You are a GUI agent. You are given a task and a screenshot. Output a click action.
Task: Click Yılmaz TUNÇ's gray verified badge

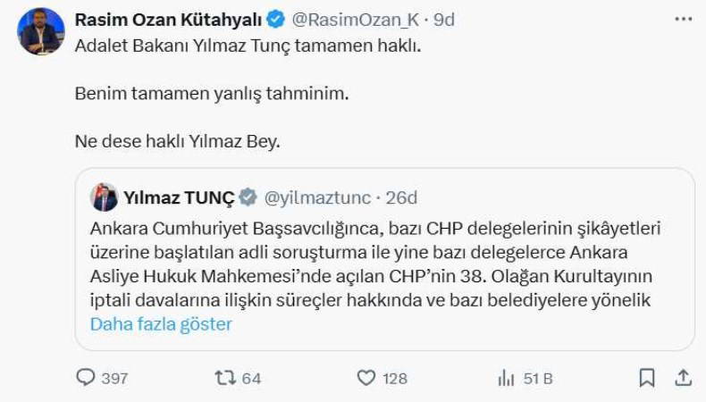pos(248,197)
